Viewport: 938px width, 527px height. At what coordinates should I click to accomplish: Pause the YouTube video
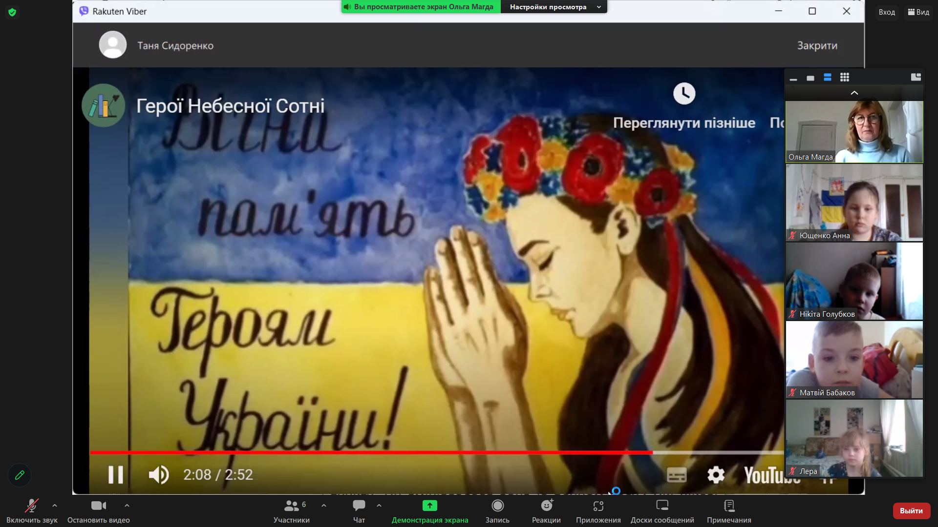[x=116, y=474]
